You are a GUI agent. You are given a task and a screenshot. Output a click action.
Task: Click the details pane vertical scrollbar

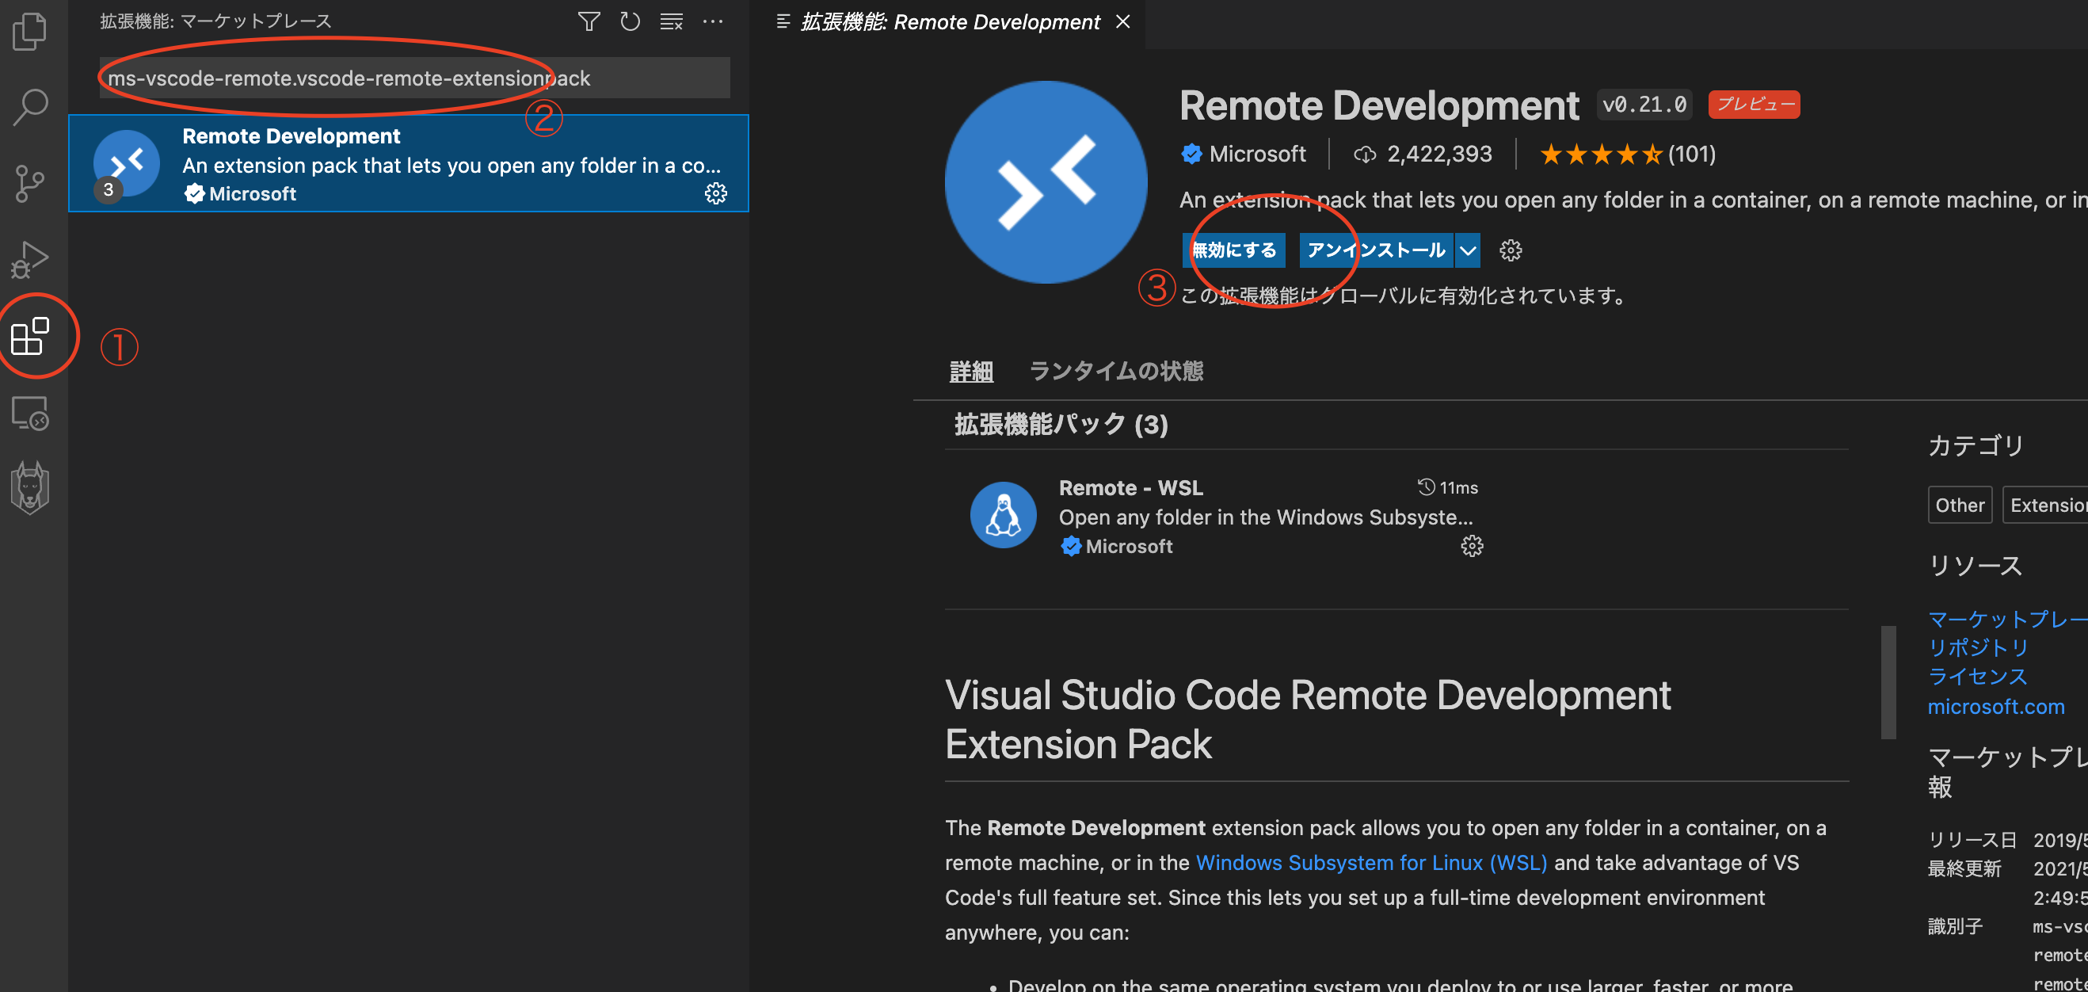coord(1888,681)
